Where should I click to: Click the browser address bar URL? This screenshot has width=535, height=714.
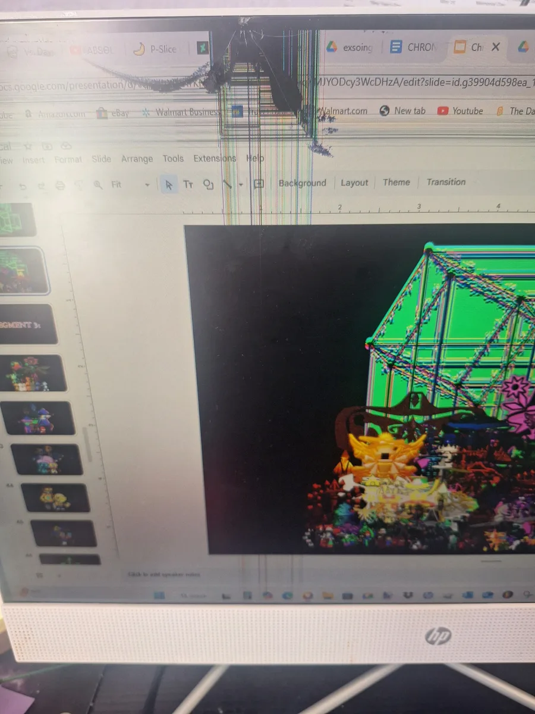267,83
